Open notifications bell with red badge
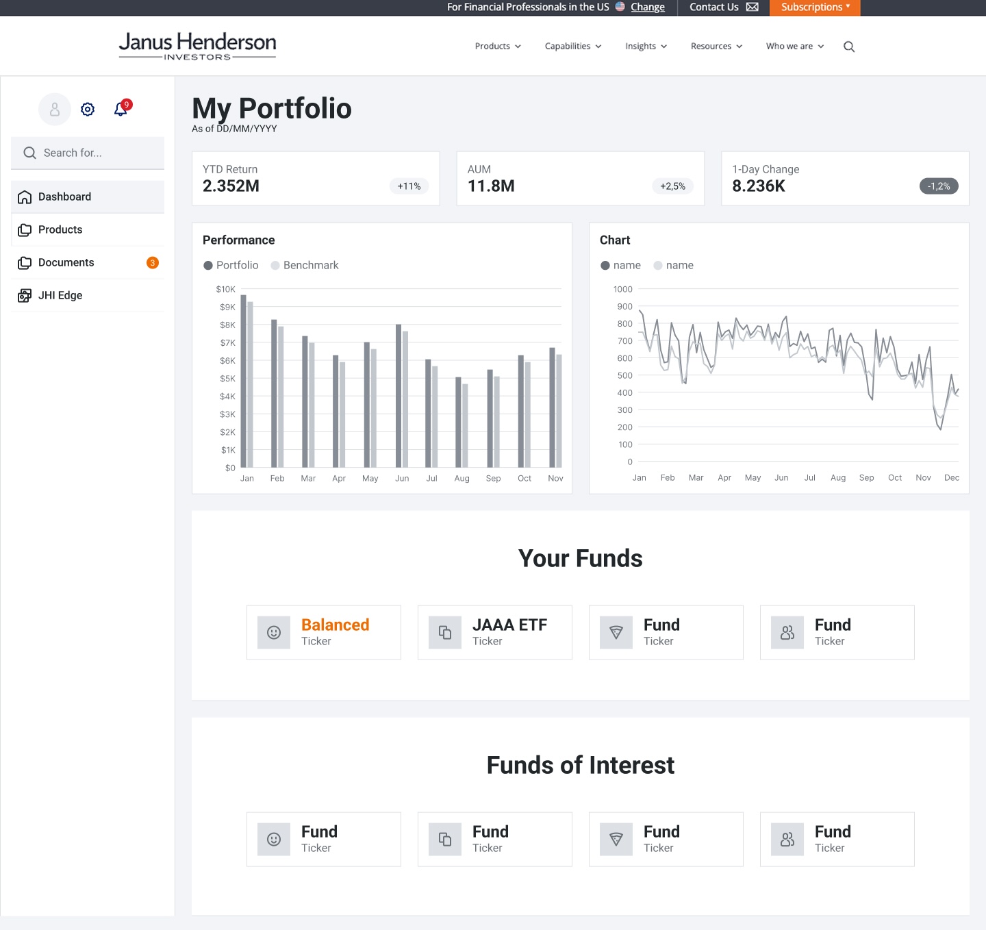 coord(122,108)
